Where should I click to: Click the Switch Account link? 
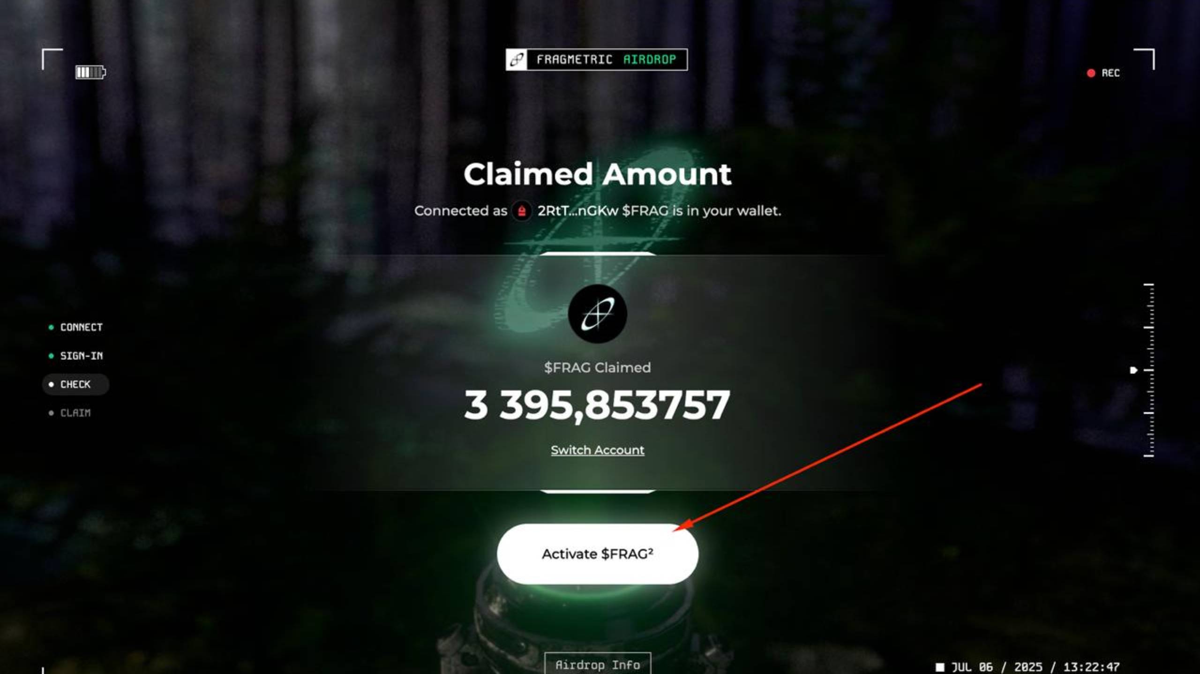pyautogui.click(x=597, y=450)
